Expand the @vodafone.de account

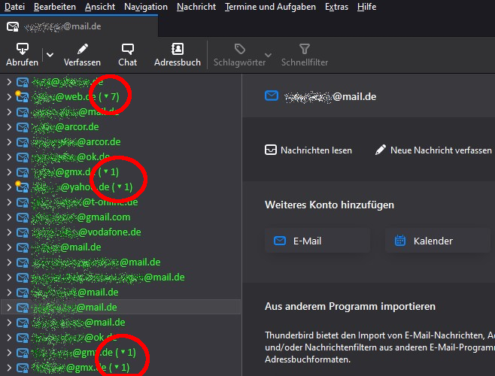(x=9, y=232)
